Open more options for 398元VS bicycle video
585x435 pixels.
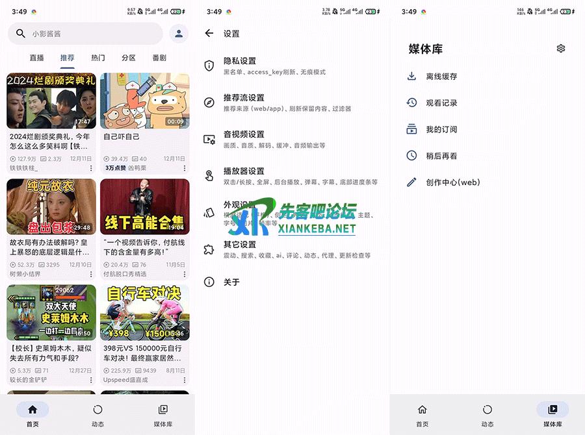185,380
